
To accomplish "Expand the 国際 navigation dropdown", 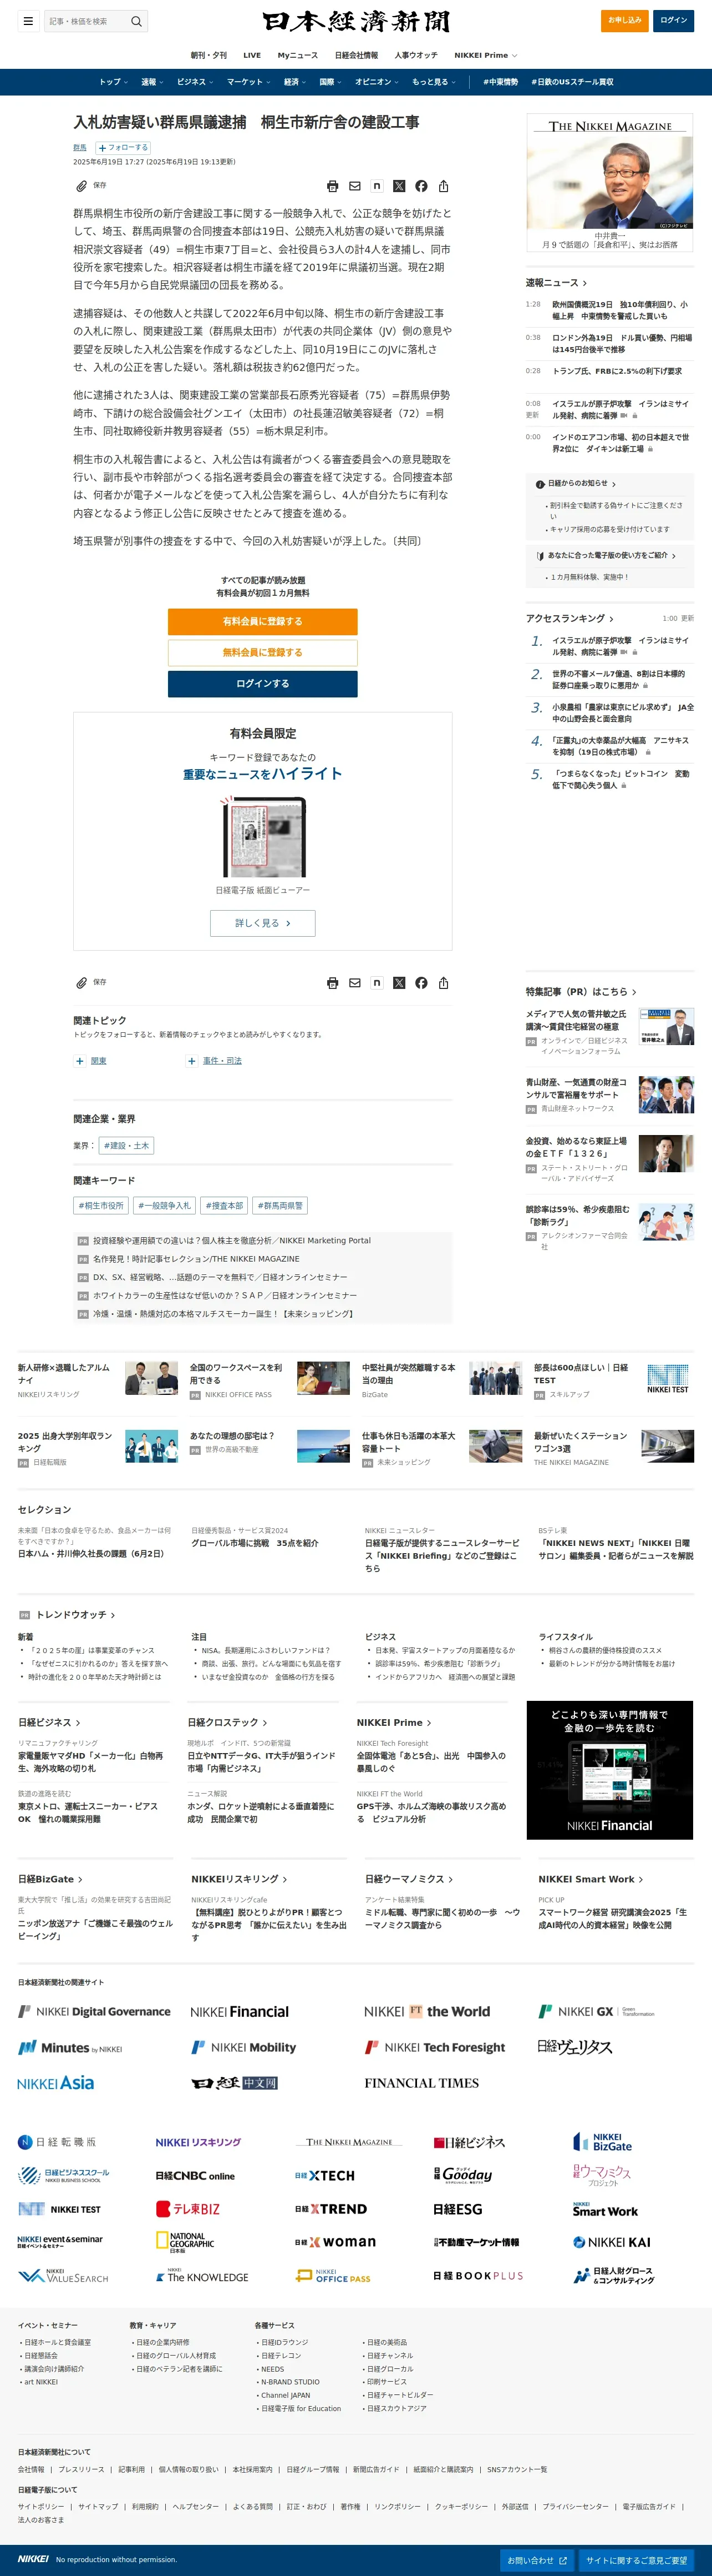I will click(x=330, y=82).
